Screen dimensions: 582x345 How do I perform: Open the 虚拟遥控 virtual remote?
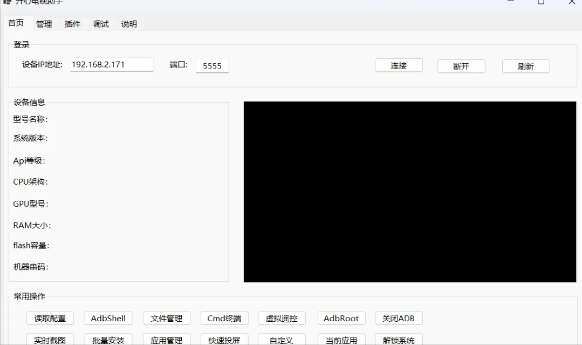coord(282,318)
